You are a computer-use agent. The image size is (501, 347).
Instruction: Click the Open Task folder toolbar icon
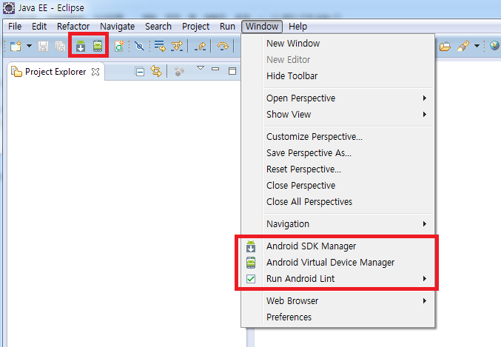point(445,47)
